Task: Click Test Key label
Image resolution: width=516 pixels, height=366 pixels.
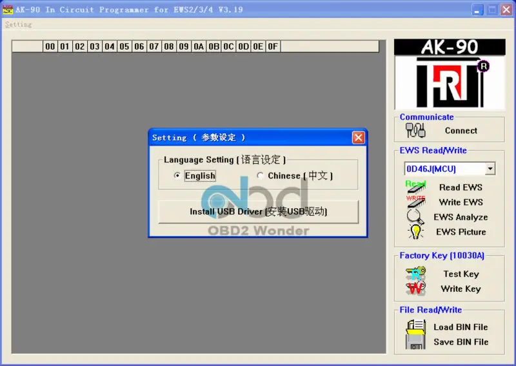Action: 461,274
